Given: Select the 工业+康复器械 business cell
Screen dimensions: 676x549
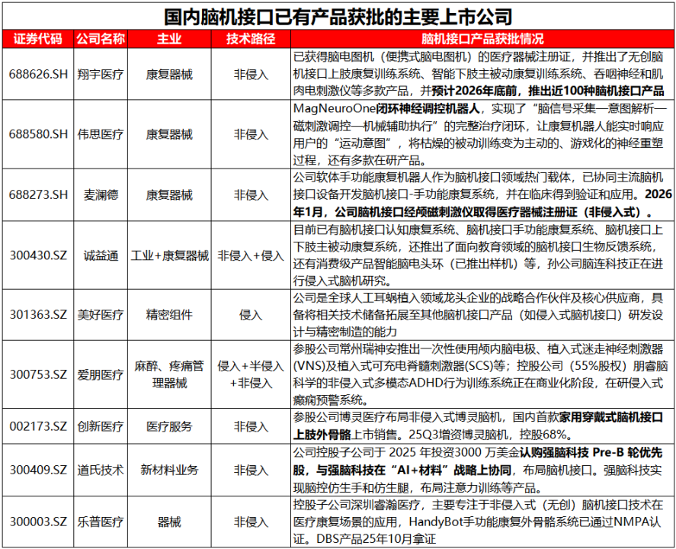Looking at the screenshot, I should pyautogui.click(x=169, y=255).
